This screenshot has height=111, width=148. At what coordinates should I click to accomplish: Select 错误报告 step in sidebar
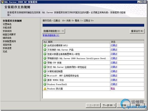[7, 38]
